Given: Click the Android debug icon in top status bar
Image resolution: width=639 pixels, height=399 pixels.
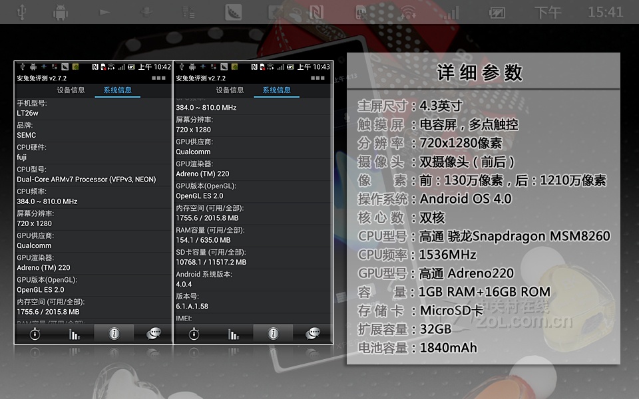Looking at the screenshot, I should click(61, 12).
